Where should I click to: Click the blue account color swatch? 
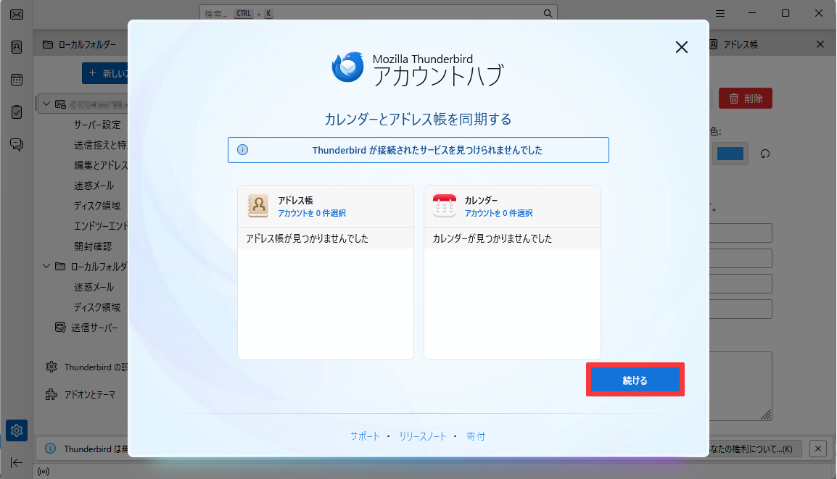pyautogui.click(x=730, y=154)
